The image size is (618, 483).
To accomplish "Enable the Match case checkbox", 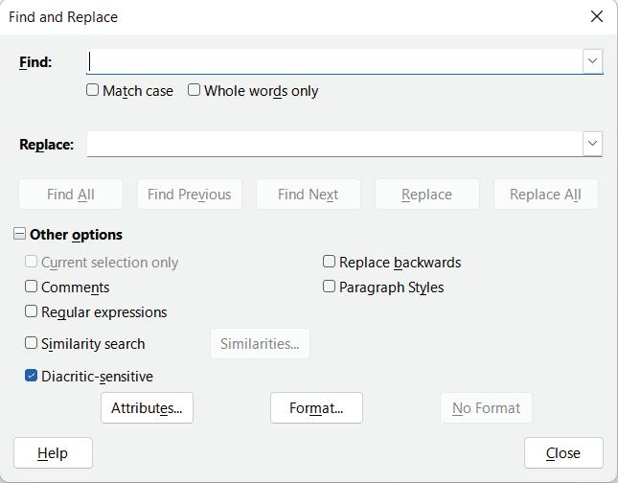I will coord(93,90).
